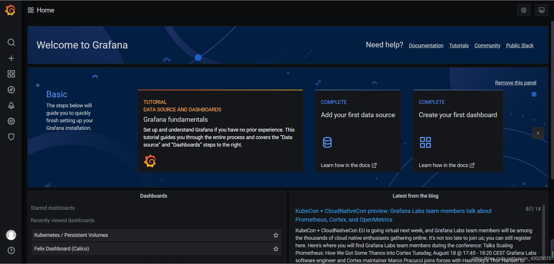
Task: Open Create your first dashboard card
Action: pos(458,131)
